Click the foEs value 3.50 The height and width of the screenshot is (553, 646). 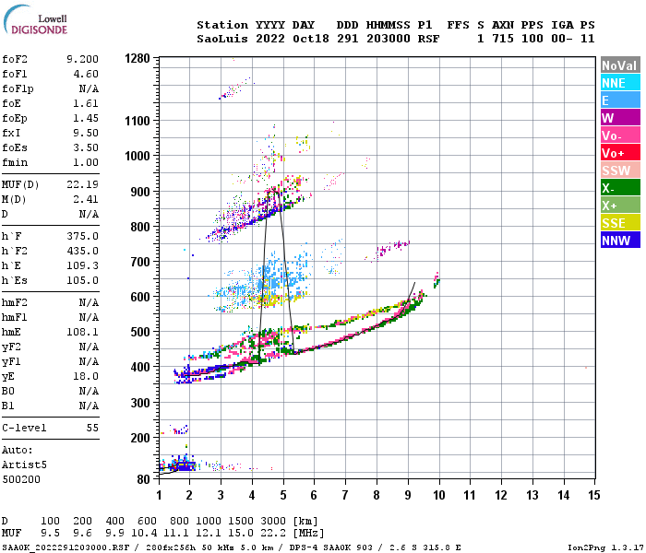click(x=86, y=147)
